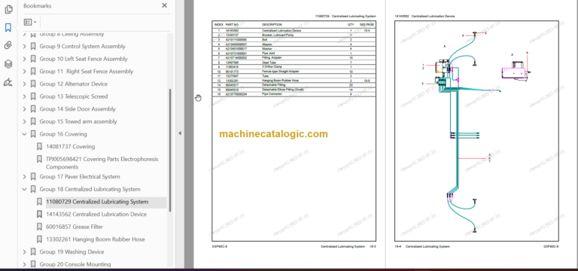This screenshot has width=578, height=271.
Task: Collapse the navigation pane with left arrow
Action: click(180, 133)
